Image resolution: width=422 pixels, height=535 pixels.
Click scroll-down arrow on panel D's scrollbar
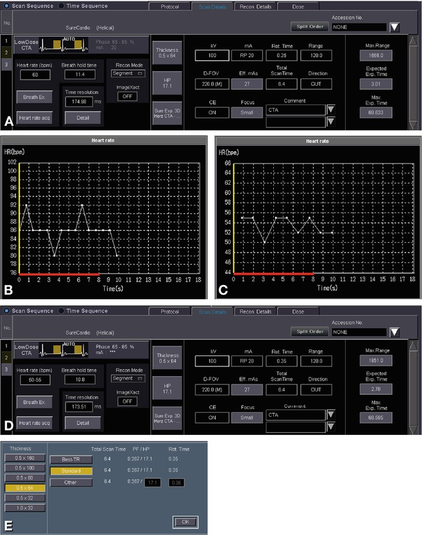point(414,426)
